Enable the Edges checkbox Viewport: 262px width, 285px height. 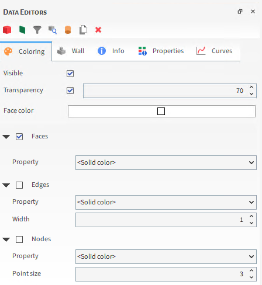pos(19,185)
